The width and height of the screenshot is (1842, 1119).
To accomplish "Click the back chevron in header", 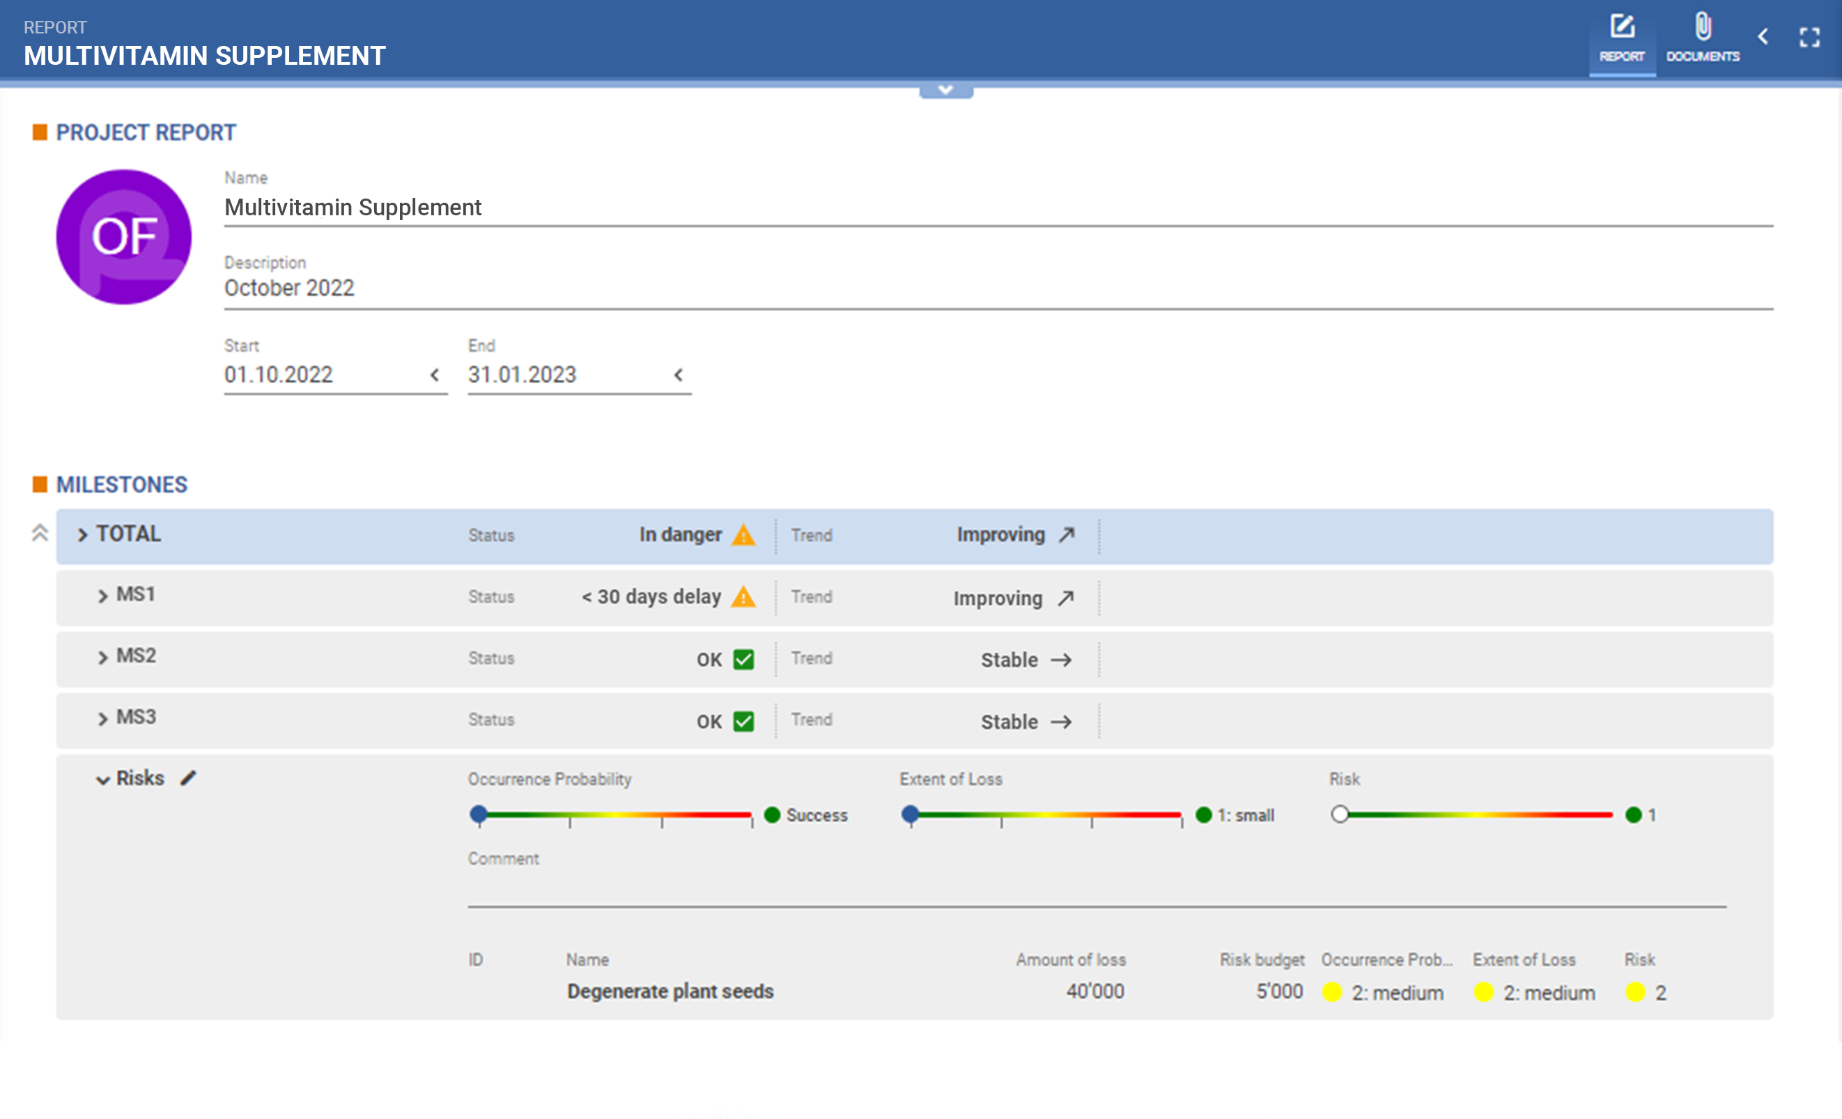I will pos(1762,36).
